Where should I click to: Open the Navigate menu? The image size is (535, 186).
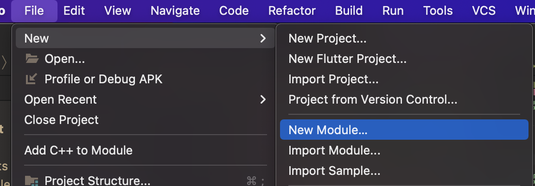point(175,11)
